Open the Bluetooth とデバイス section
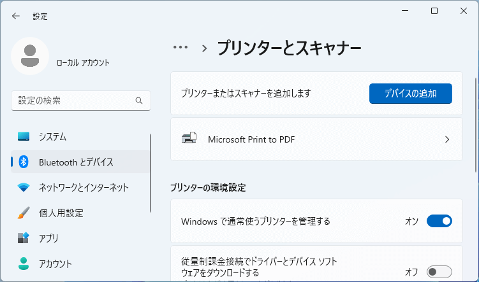 (x=76, y=162)
